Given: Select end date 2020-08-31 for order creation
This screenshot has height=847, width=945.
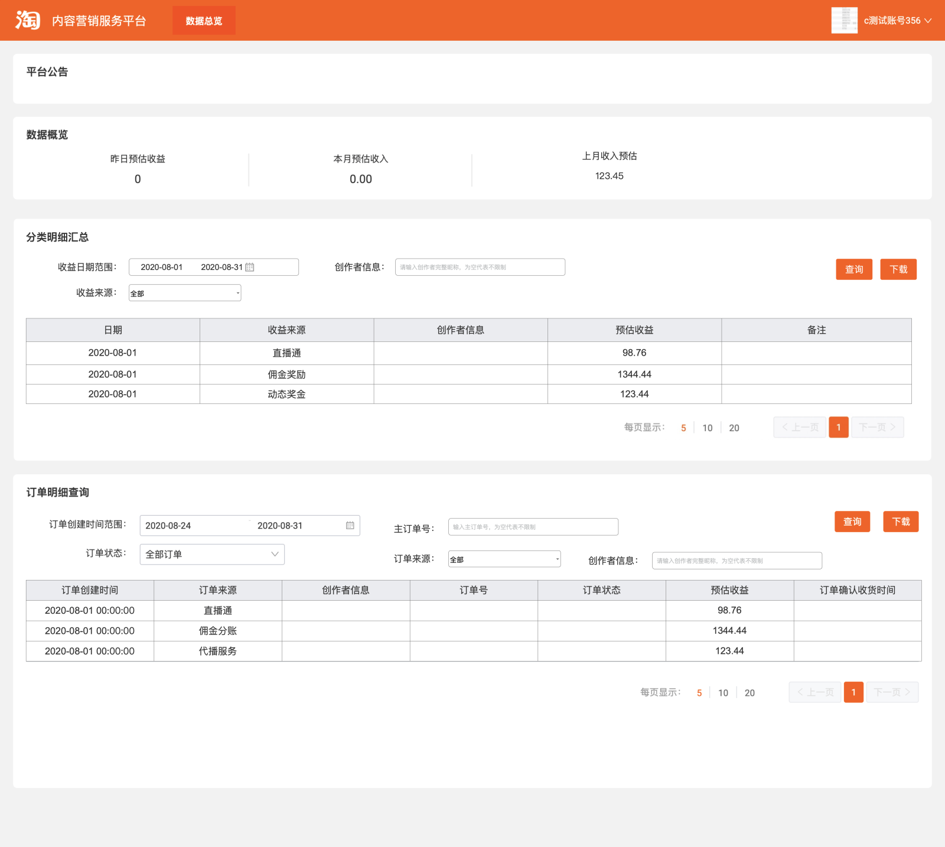Looking at the screenshot, I should (x=280, y=526).
